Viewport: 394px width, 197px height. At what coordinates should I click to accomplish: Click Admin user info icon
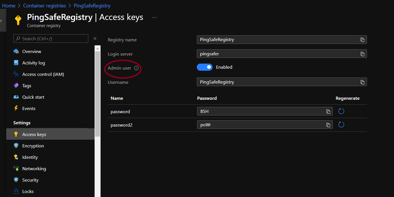coord(136,68)
